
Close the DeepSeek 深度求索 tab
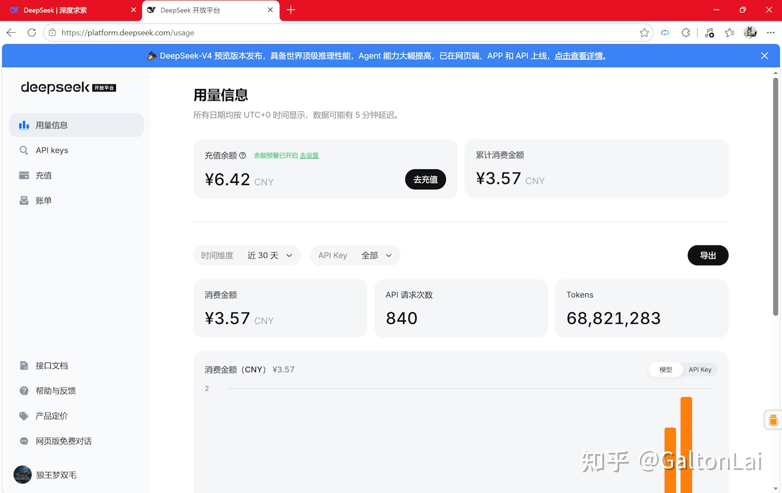tap(133, 10)
